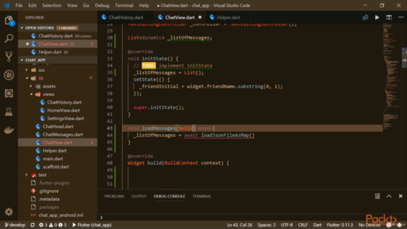Show errors and warnings count in status bar
This screenshot has width=407, height=229.
53,225
